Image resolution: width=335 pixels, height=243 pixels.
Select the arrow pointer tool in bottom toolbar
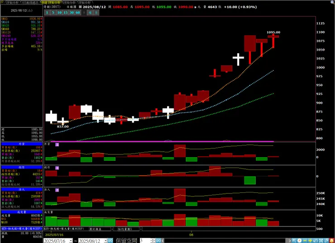[294, 241]
